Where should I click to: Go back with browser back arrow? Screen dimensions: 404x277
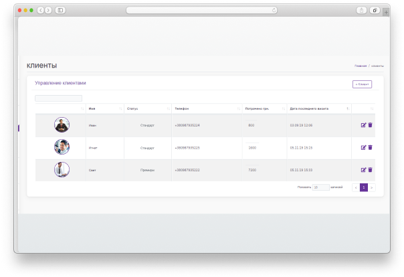[x=40, y=10]
